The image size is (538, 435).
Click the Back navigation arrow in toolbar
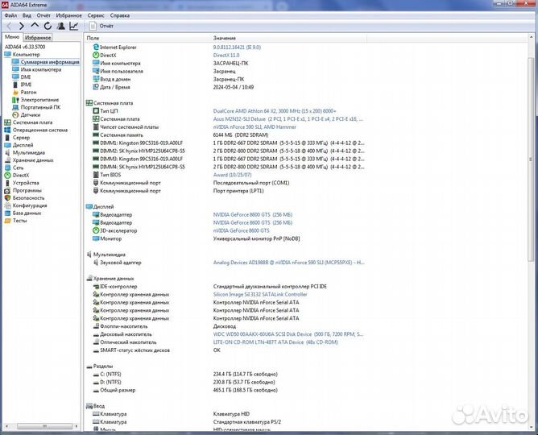click(9, 26)
